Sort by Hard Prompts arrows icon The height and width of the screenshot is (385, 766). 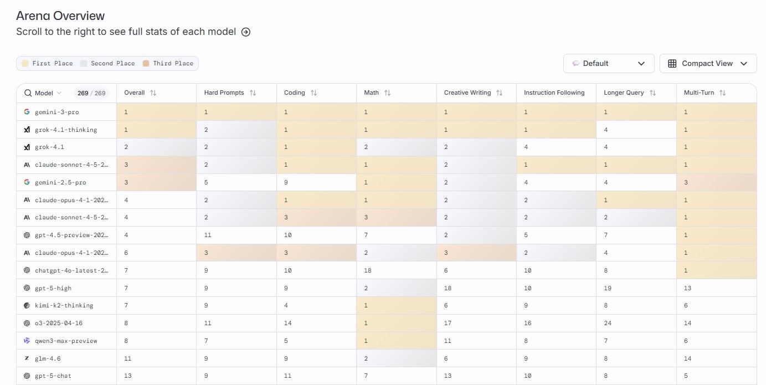(x=253, y=93)
